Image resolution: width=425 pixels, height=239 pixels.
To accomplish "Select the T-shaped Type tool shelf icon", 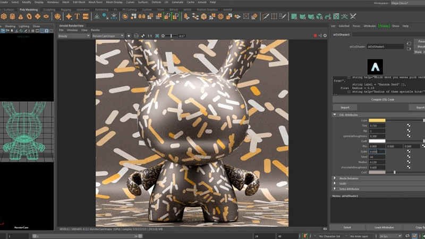I will coord(77,16).
